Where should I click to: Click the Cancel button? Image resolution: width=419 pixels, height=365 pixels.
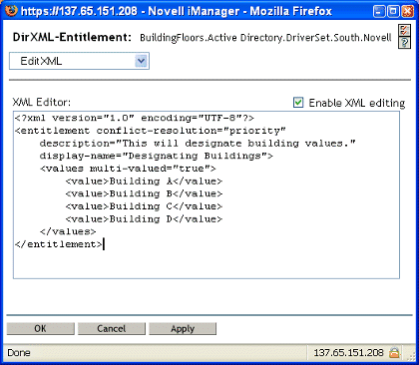coord(112,329)
